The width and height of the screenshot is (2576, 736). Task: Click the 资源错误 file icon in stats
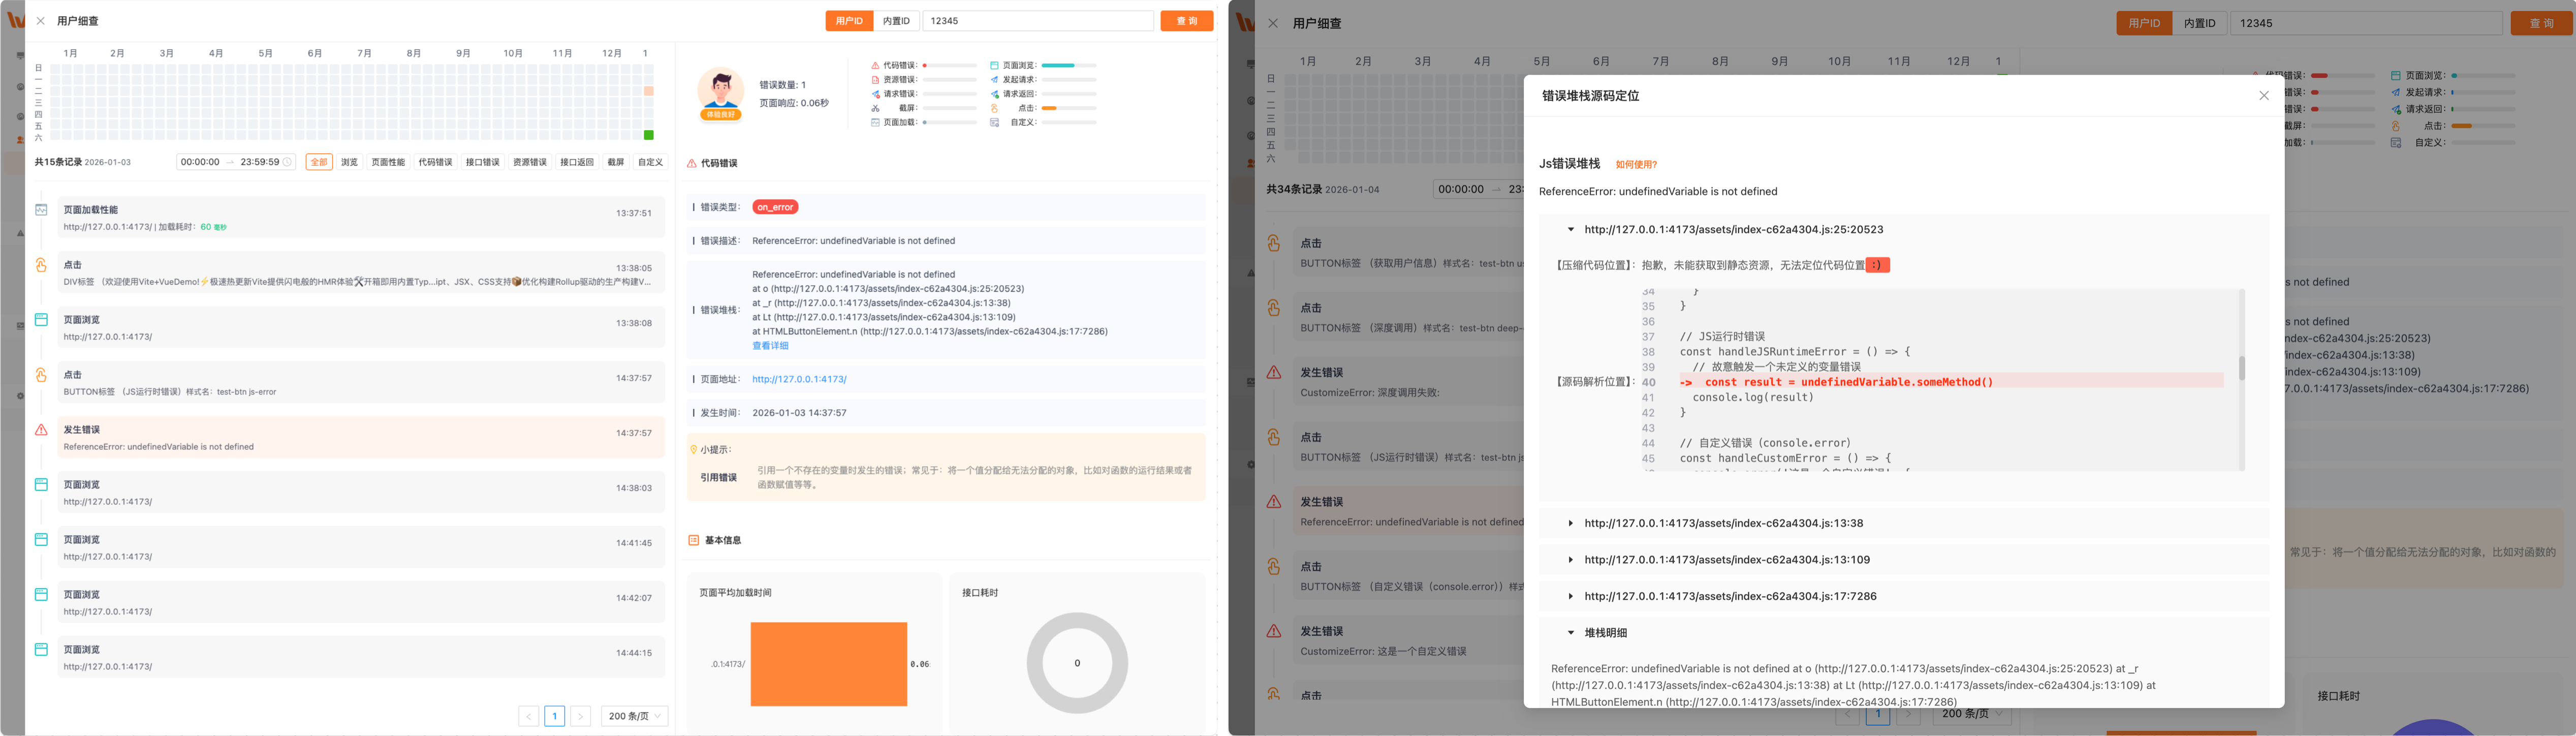pos(875,80)
